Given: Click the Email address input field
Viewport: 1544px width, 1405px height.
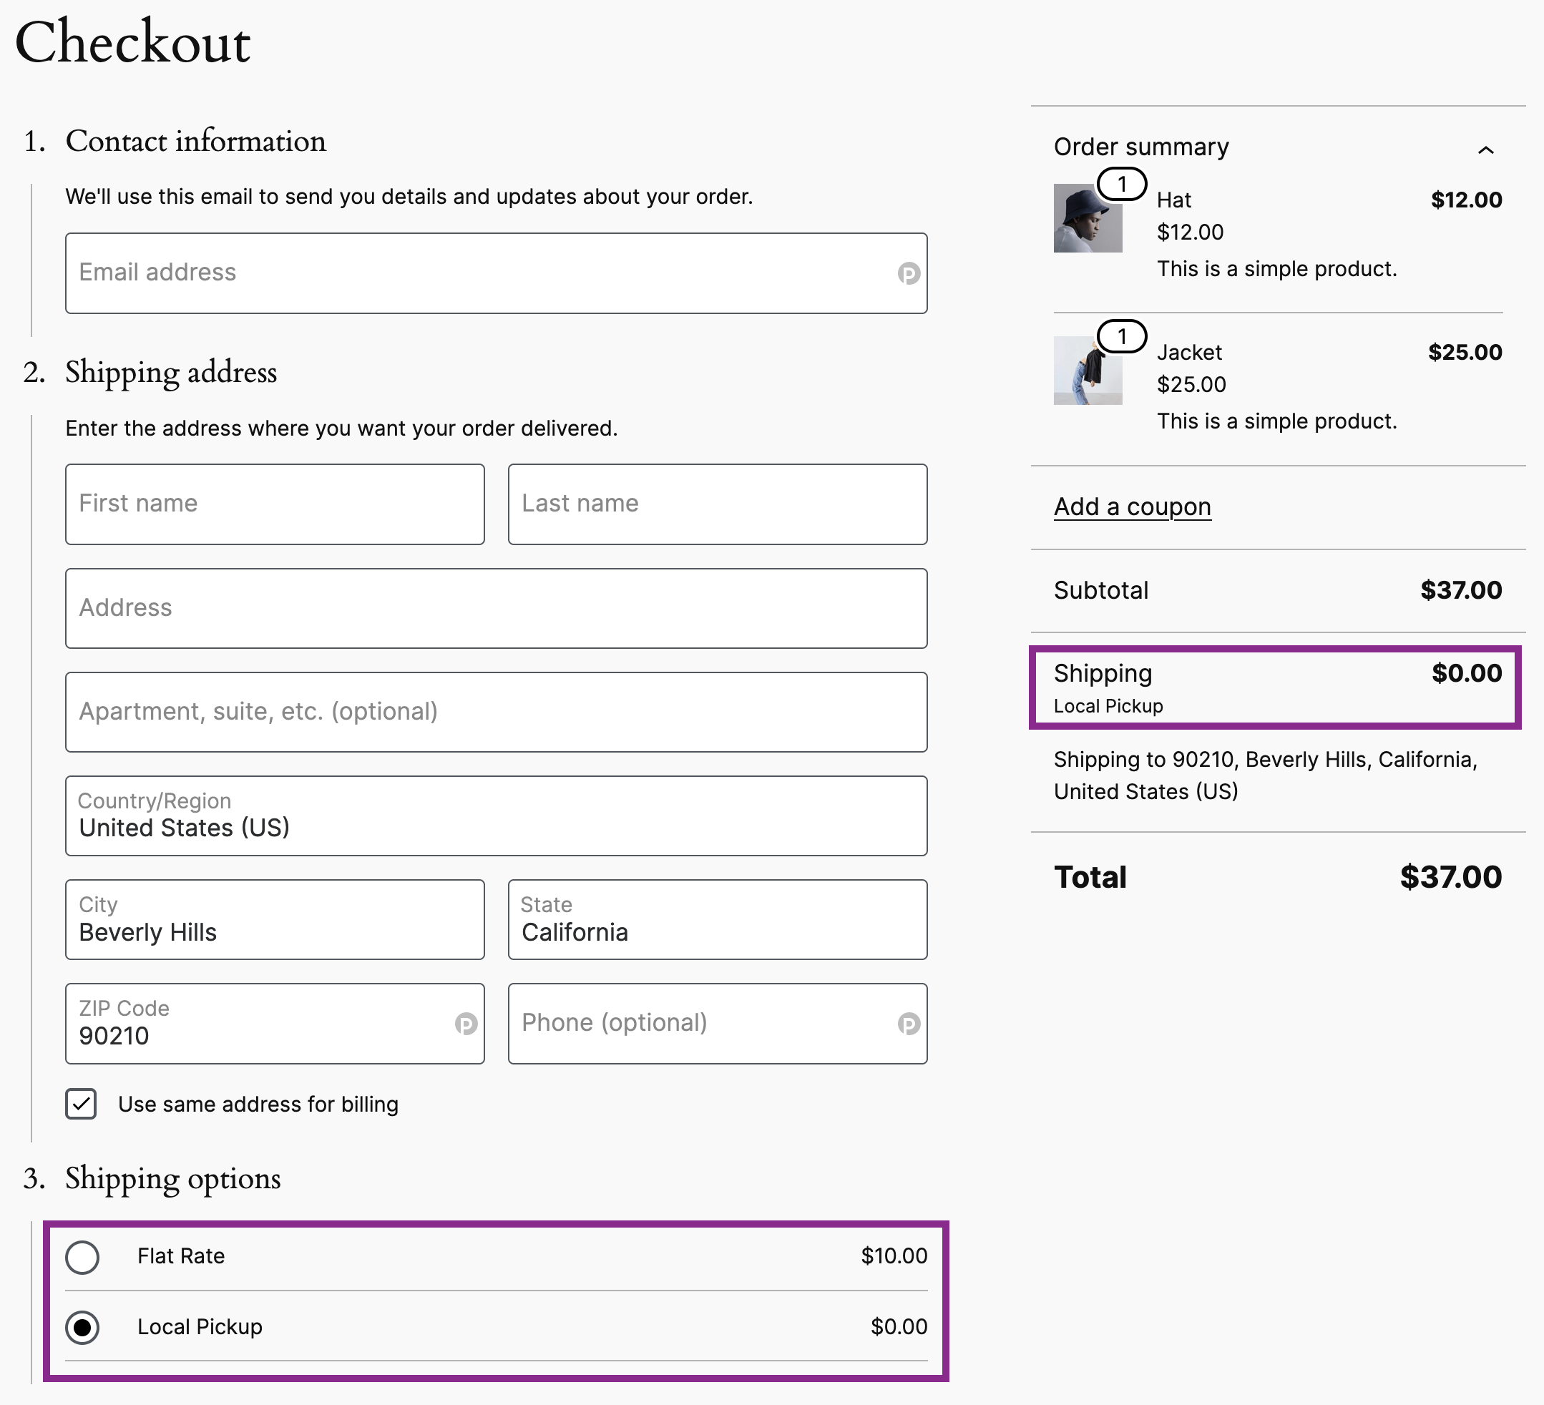Looking at the screenshot, I should 497,273.
